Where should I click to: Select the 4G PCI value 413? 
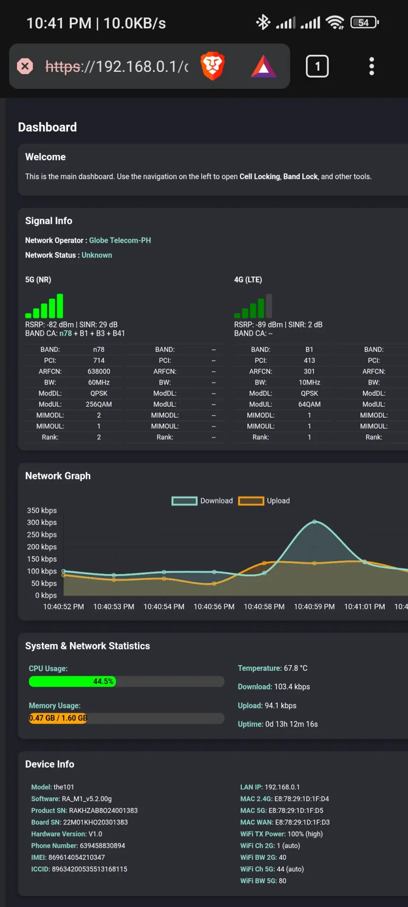click(309, 360)
